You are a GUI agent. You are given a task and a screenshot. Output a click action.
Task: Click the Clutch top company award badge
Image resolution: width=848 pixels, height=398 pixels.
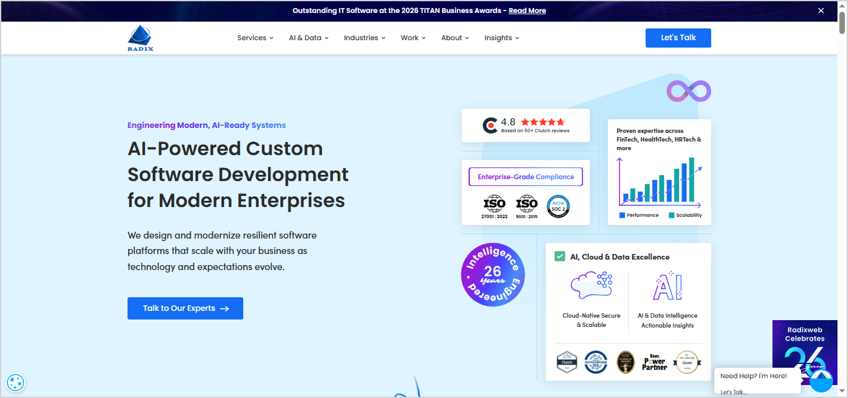tap(566, 362)
